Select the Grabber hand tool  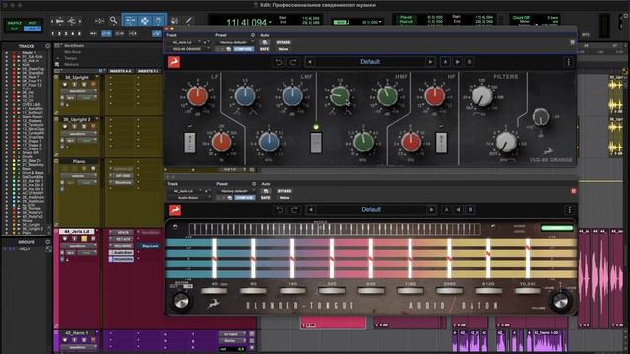coord(158,20)
